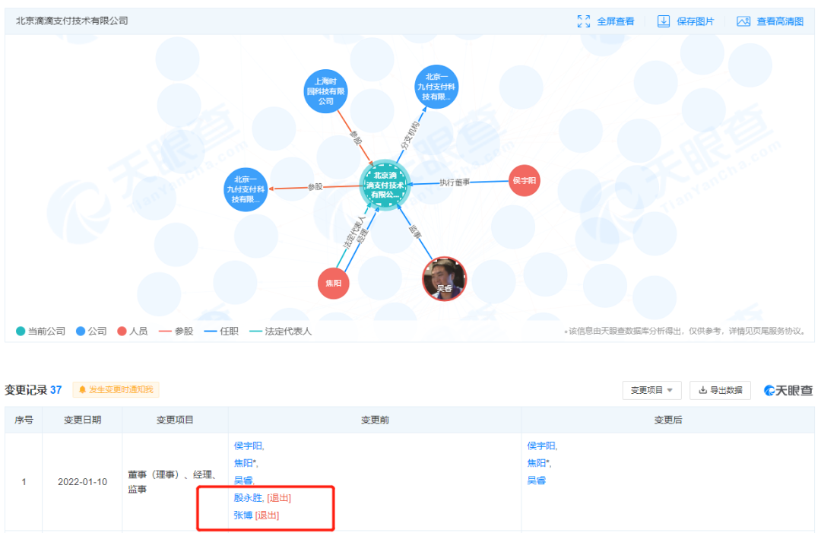Toggle the 人员 legend item
The height and width of the screenshot is (533, 821).
(132, 332)
